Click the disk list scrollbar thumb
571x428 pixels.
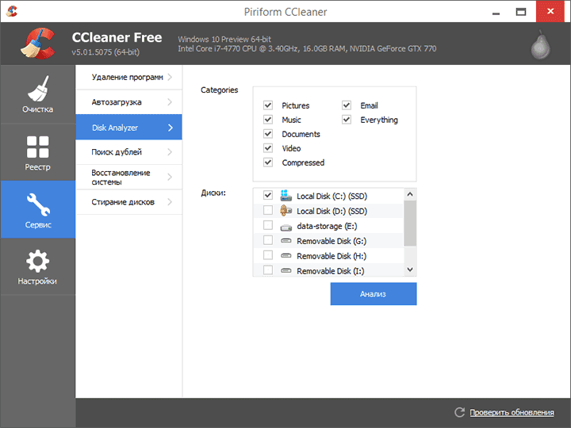point(410,223)
